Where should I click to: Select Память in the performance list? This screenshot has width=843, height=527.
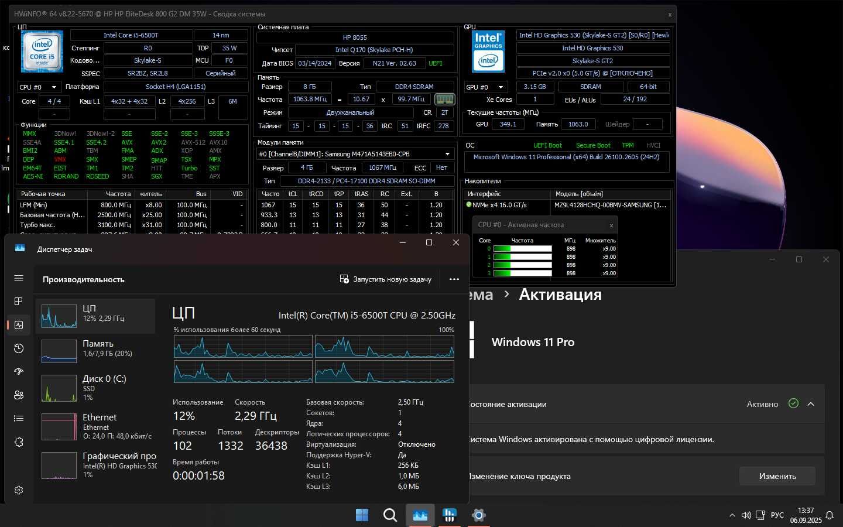tap(96, 351)
